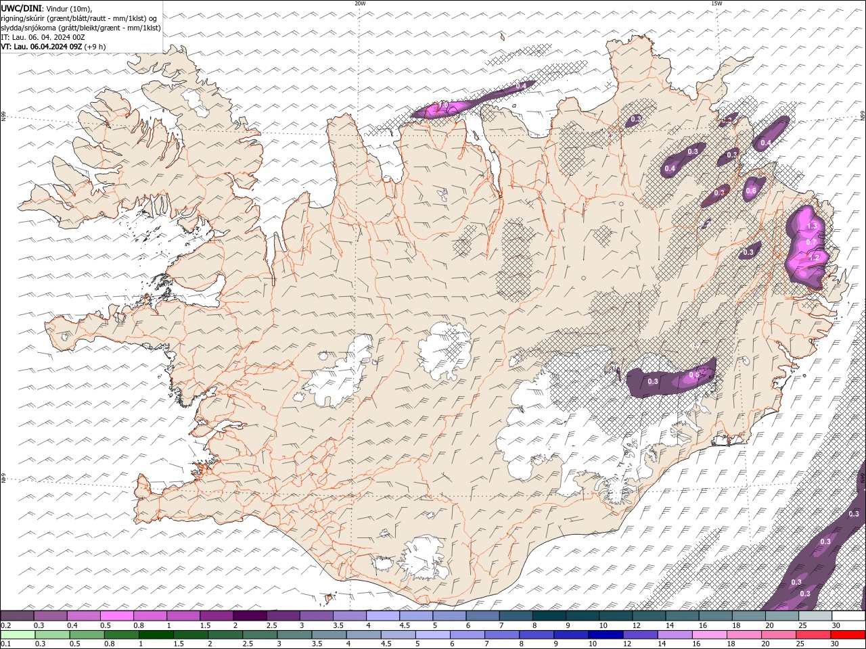Click the 15W longitude label
Screen dimensions: 866x649
(x=716, y=3)
